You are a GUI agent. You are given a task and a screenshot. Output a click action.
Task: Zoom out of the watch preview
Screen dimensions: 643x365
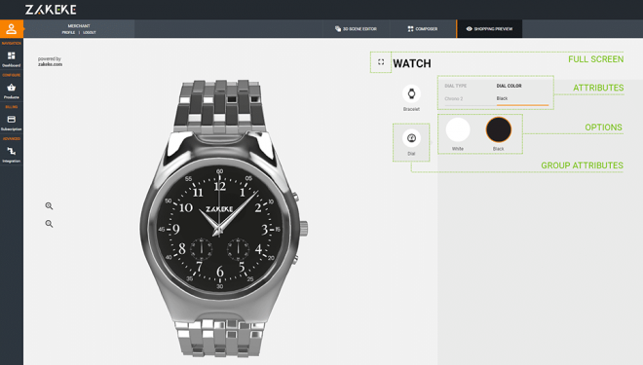pyautogui.click(x=49, y=224)
